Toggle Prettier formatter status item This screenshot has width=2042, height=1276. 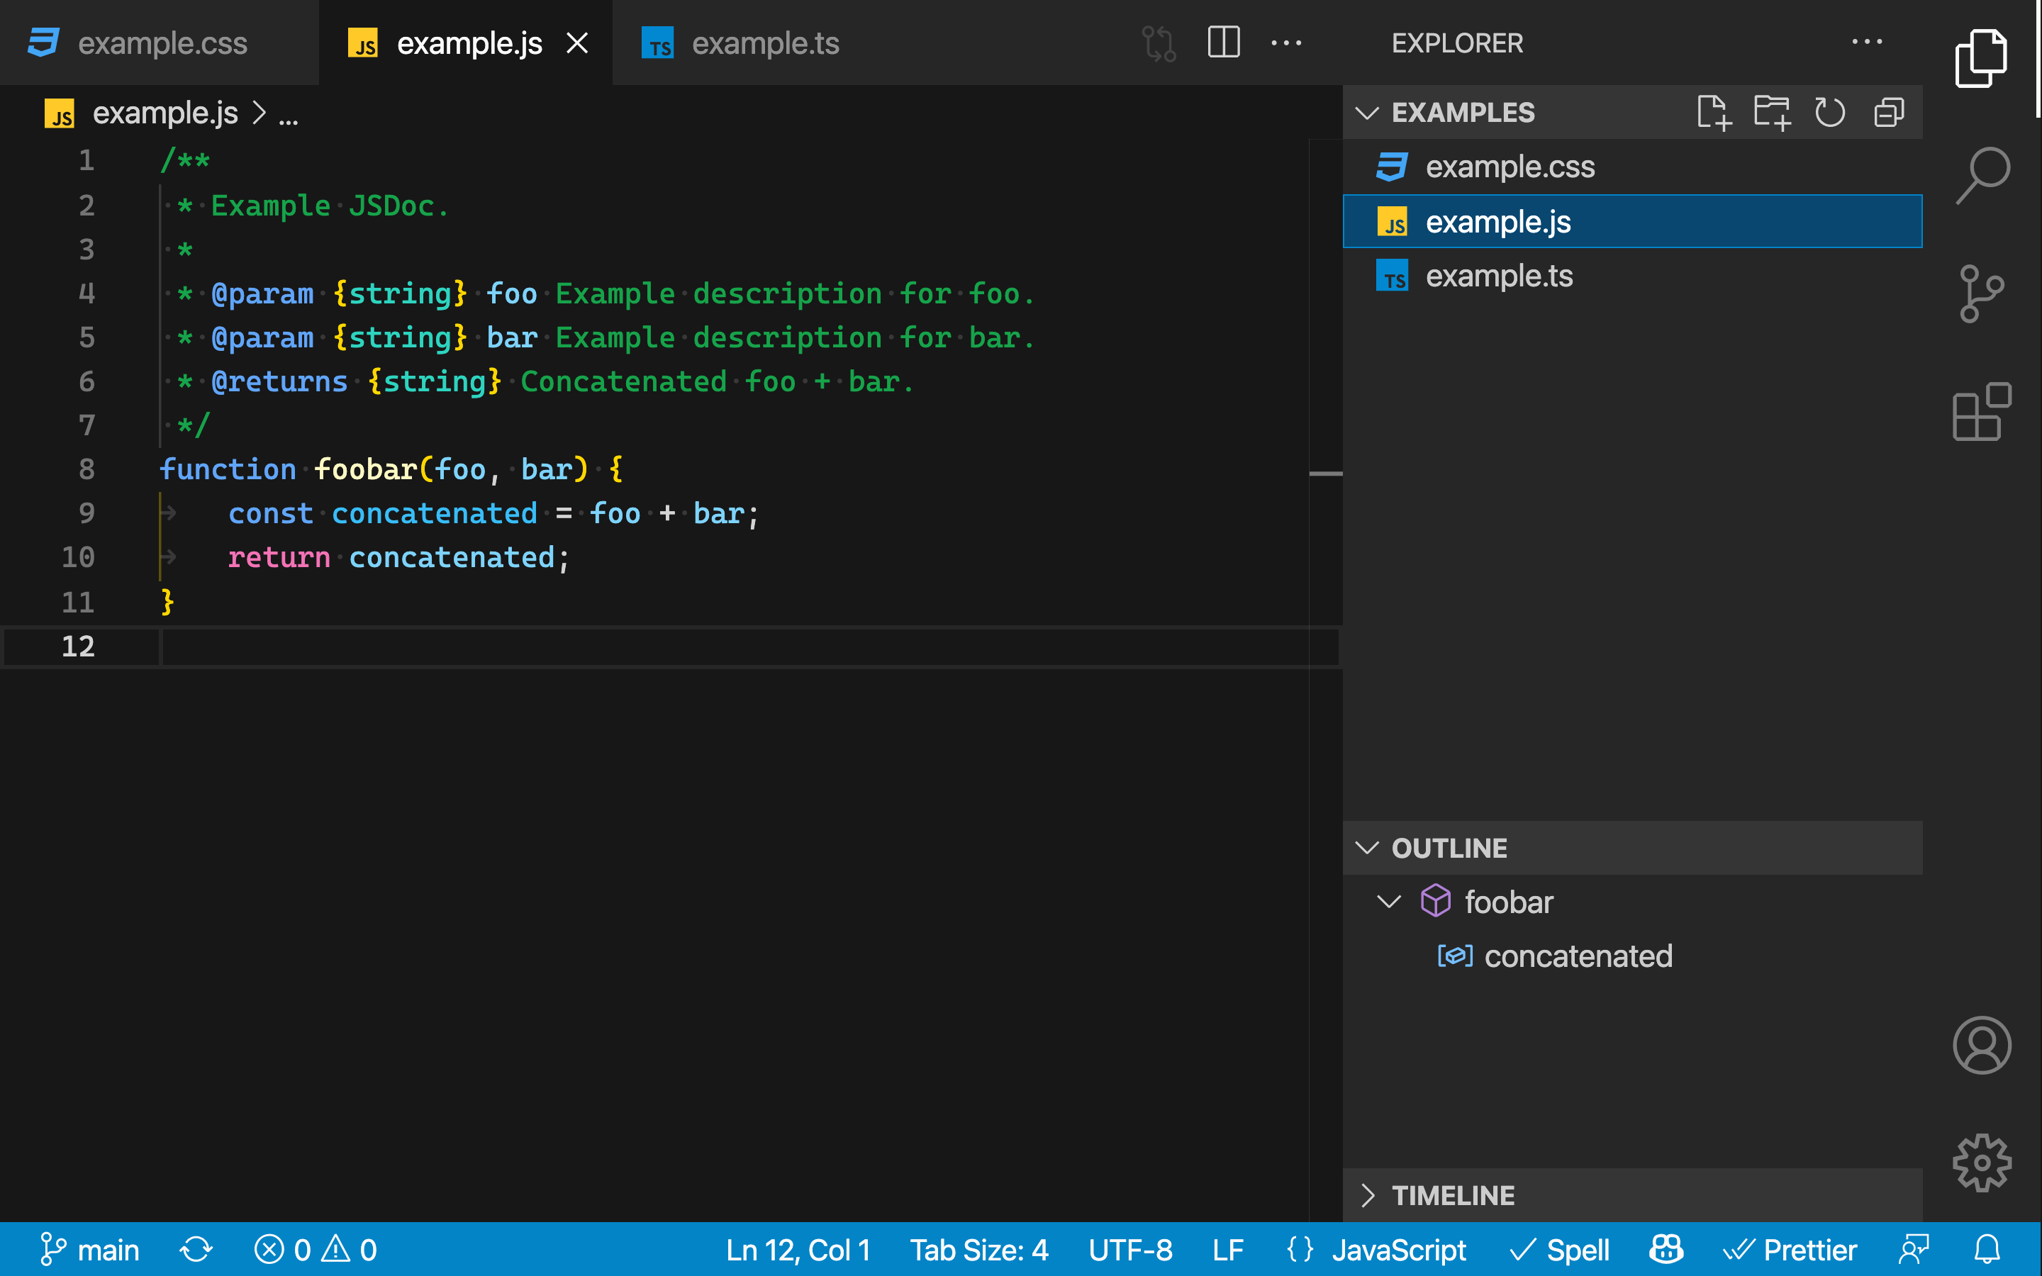[1790, 1250]
